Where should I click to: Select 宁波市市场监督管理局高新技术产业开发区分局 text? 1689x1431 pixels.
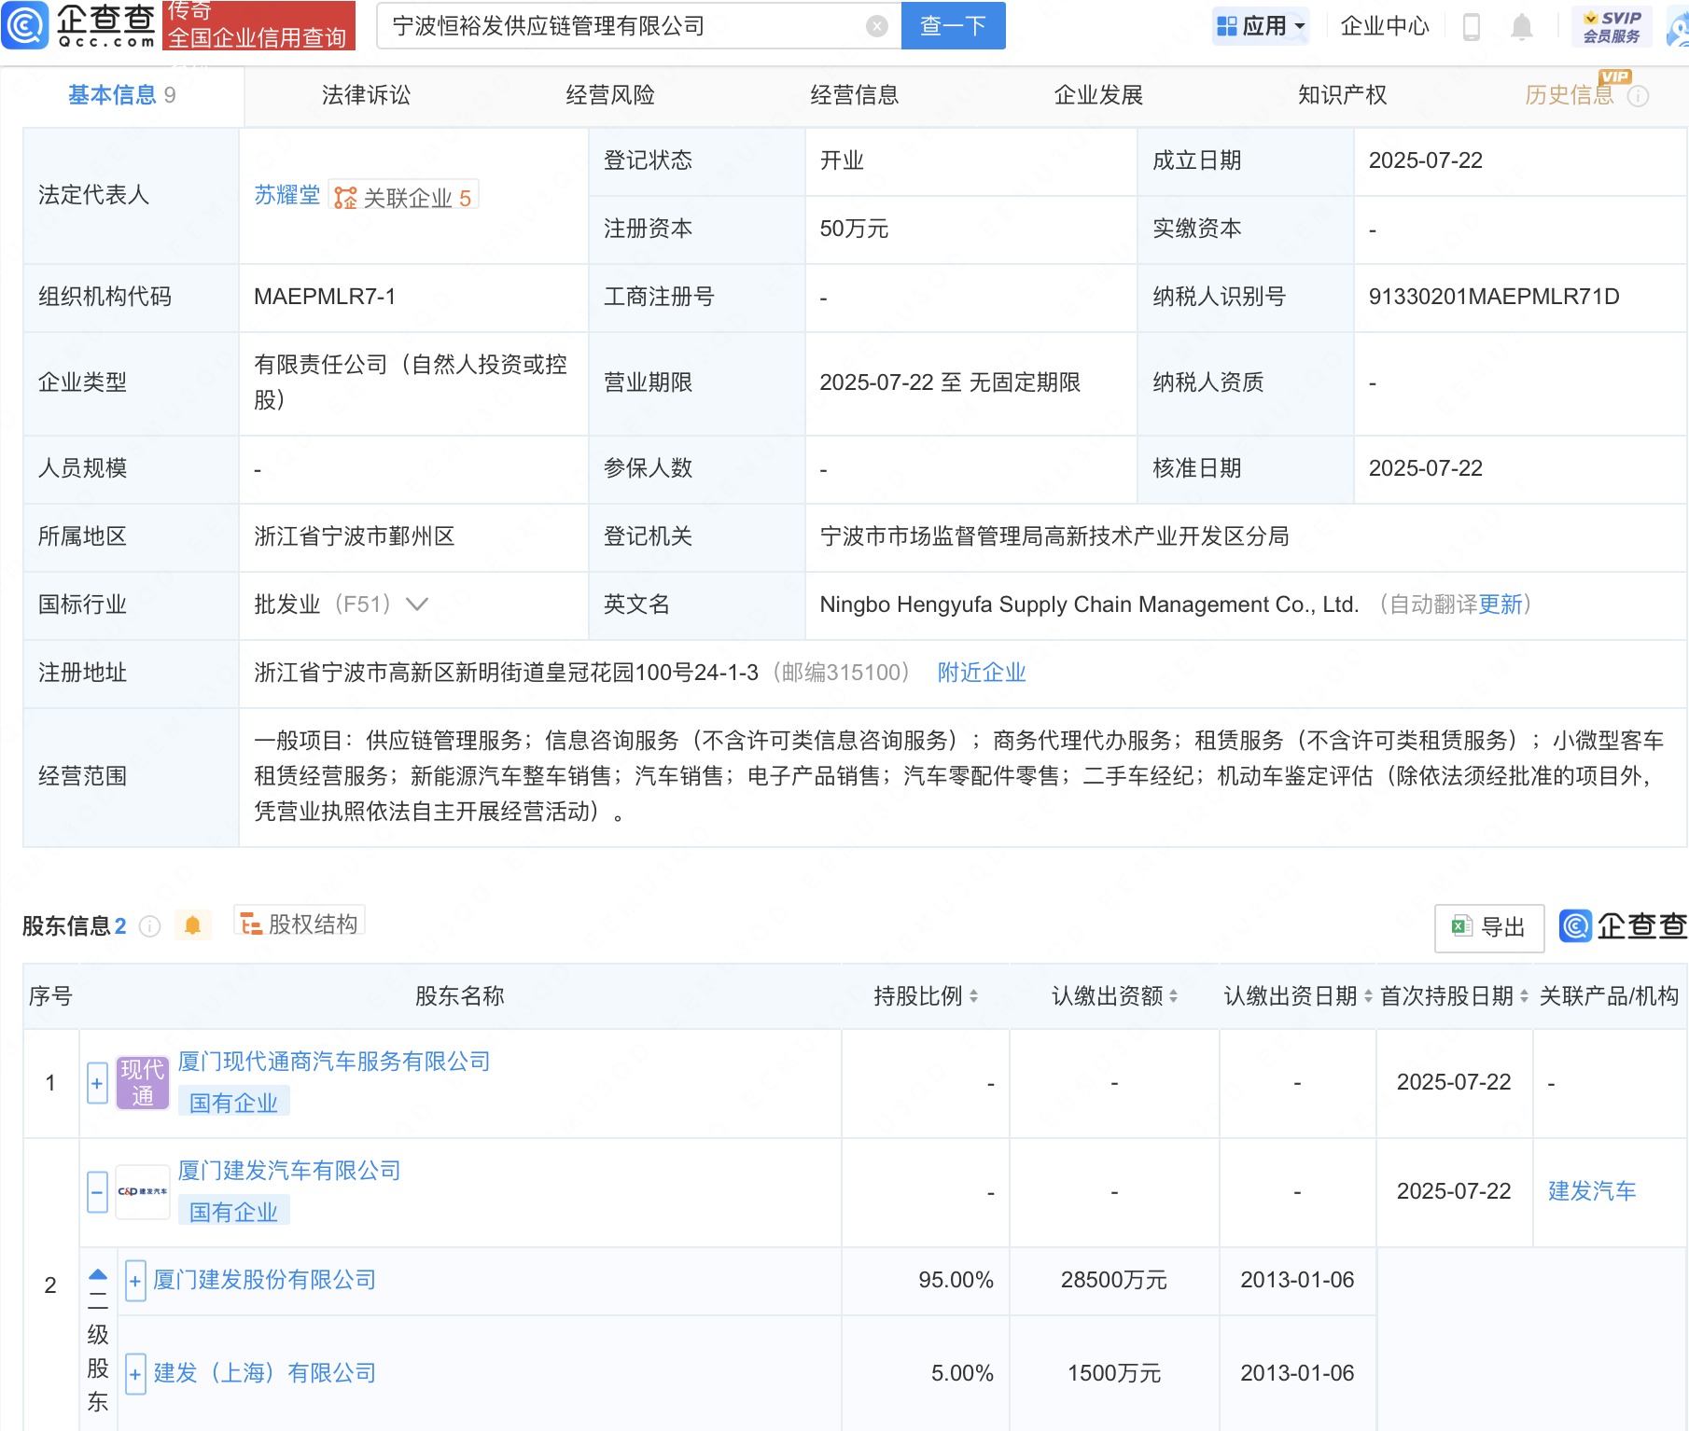pyautogui.click(x=1054, y=536)
